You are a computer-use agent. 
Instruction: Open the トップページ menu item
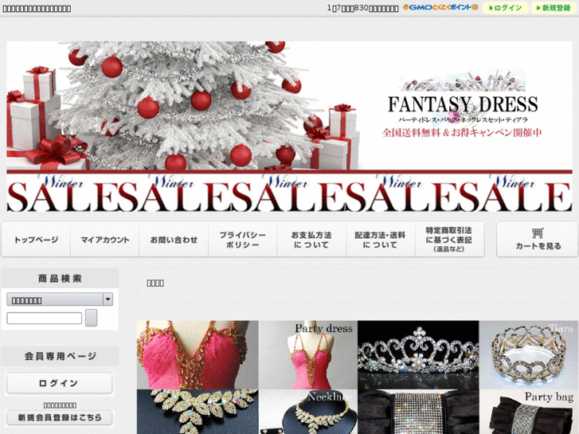click(36, 240)
